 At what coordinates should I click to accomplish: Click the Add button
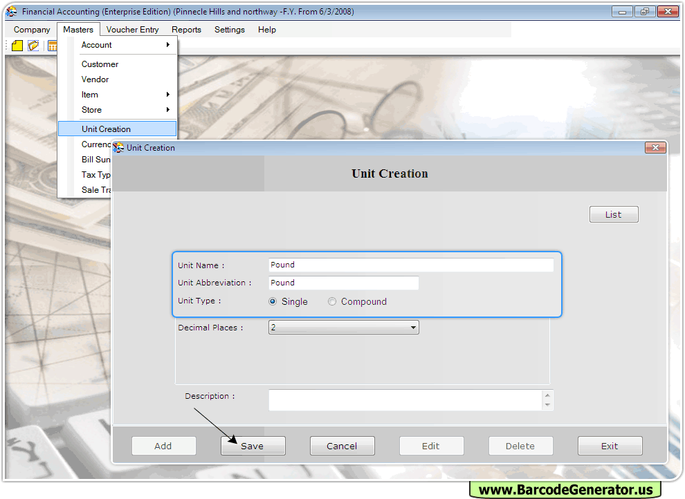(x=163, y=446)
